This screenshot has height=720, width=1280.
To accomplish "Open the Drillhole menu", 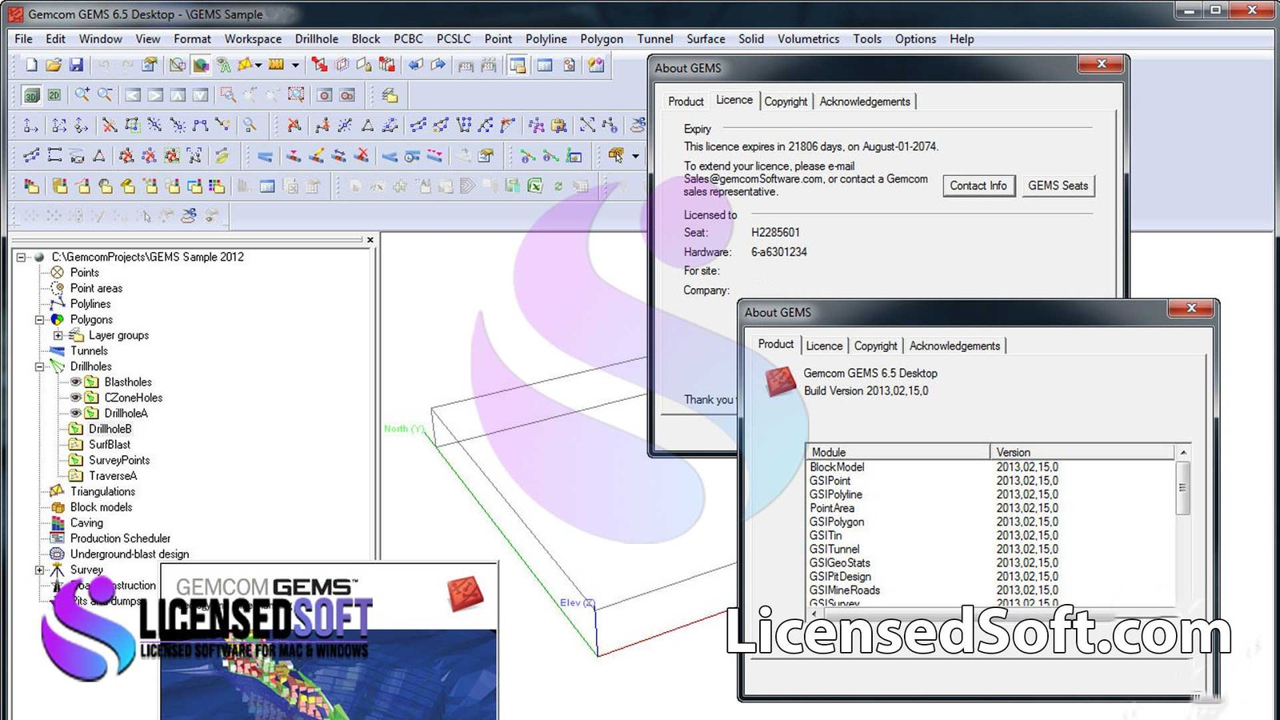I will tap(316, 38).
